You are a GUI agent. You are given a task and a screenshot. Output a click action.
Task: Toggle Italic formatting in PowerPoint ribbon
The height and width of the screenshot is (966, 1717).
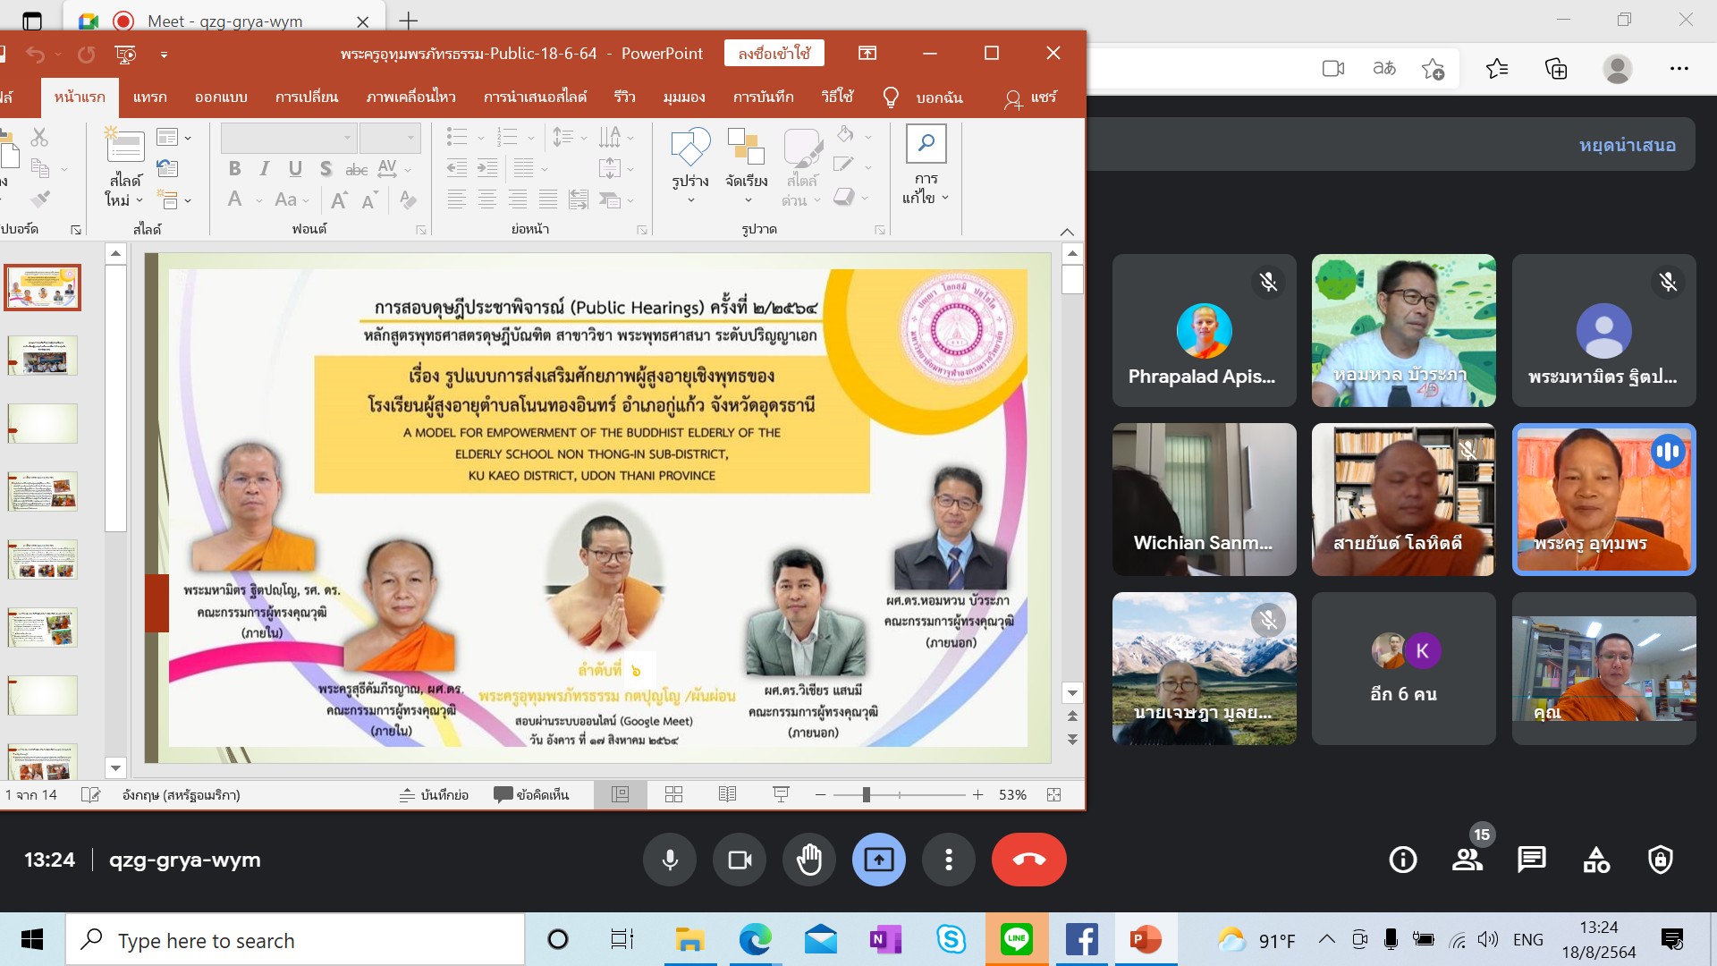(x=265, y=168)
